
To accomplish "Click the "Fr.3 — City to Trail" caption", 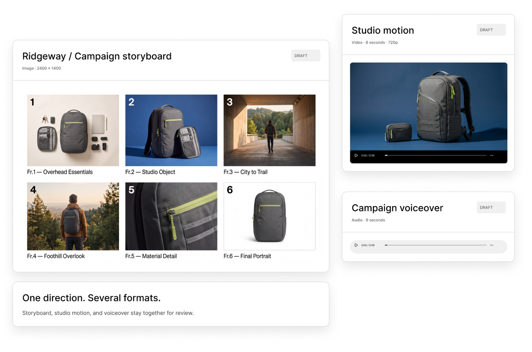I will pos(246,172).
